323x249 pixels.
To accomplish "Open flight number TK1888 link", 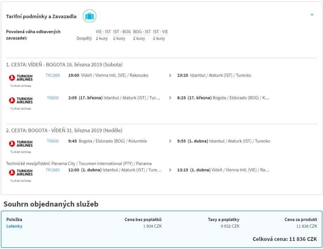I will click(x=53, y=75).
